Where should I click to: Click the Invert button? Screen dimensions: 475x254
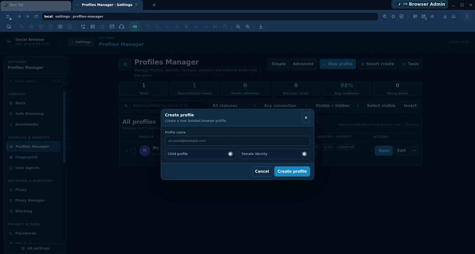(410, 106)
